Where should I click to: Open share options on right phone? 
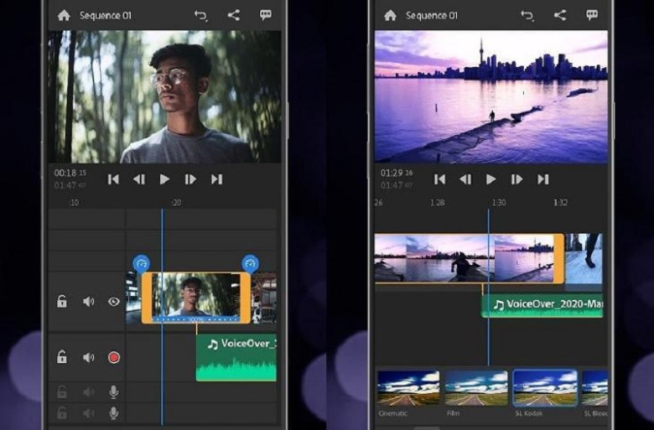pos(560,15)
